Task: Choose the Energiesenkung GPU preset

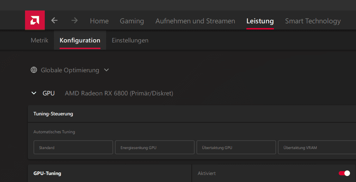Action: click(x=155, y=147)
